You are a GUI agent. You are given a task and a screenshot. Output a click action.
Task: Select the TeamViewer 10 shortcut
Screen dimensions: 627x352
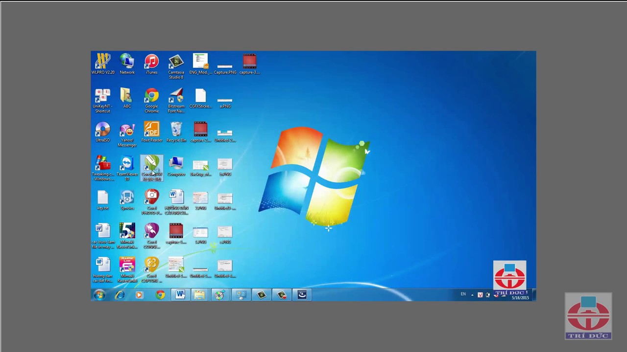[x=127, y=169]
